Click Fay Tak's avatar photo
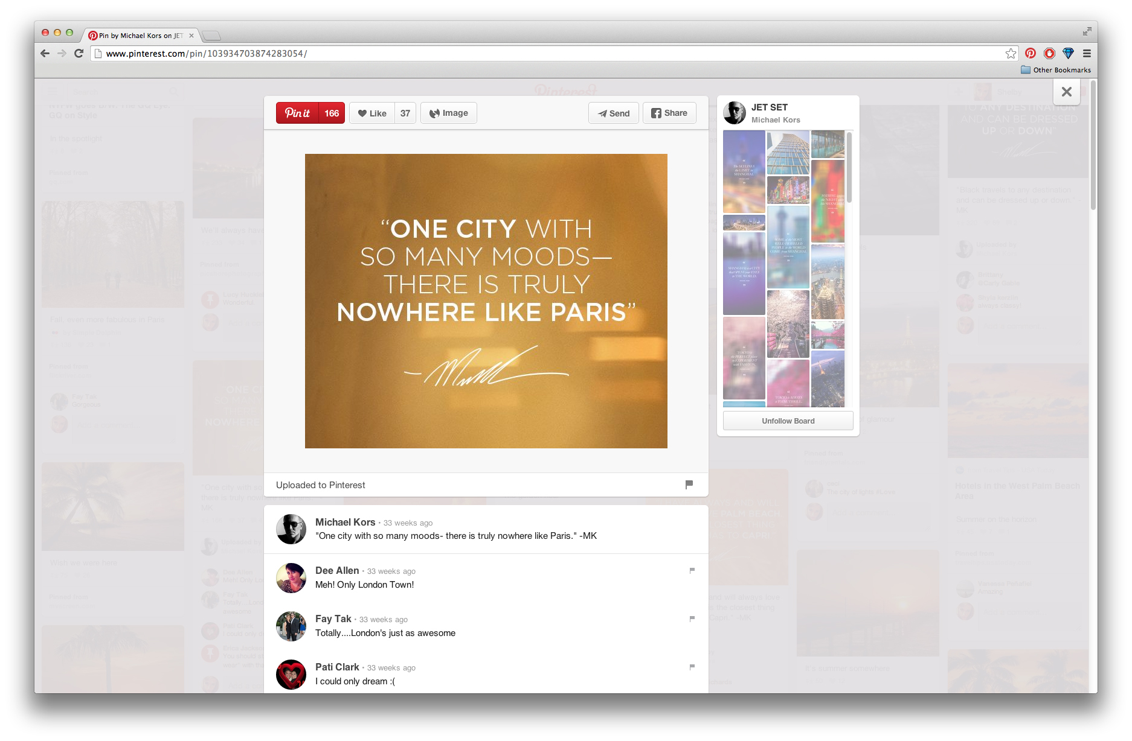 [x=291, y=626]
